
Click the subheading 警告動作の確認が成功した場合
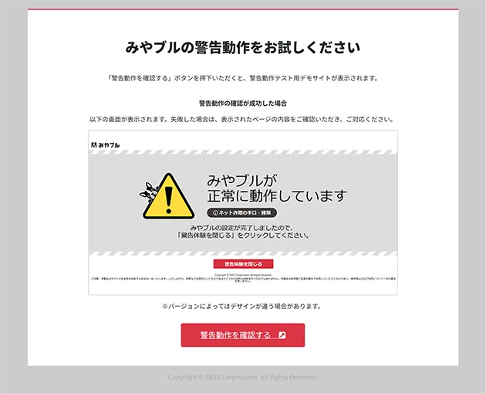coord(243,104)
